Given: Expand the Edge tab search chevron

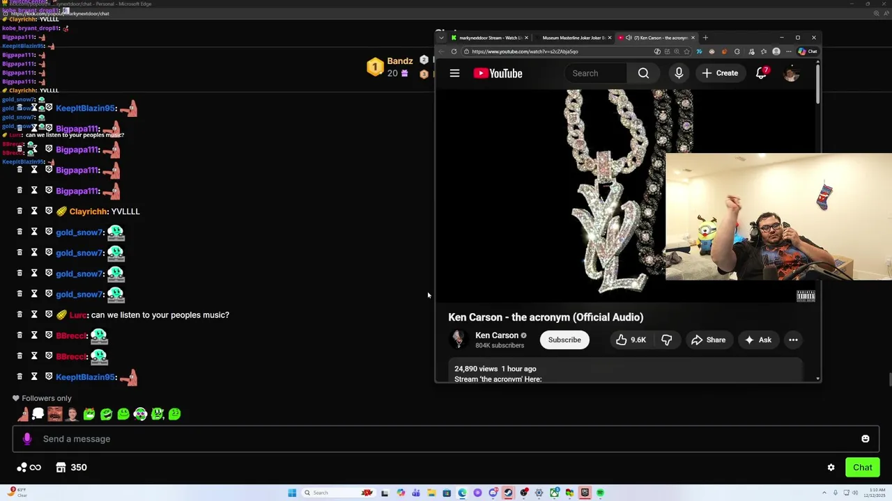Looking at the screenshot, I should [441, 38].
